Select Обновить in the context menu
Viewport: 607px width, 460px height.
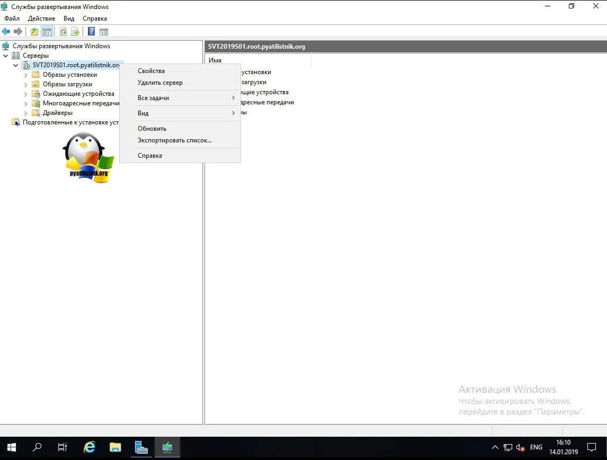pos(152,128)
